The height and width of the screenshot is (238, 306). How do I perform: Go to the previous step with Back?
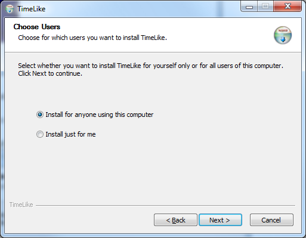coord(175,220)
